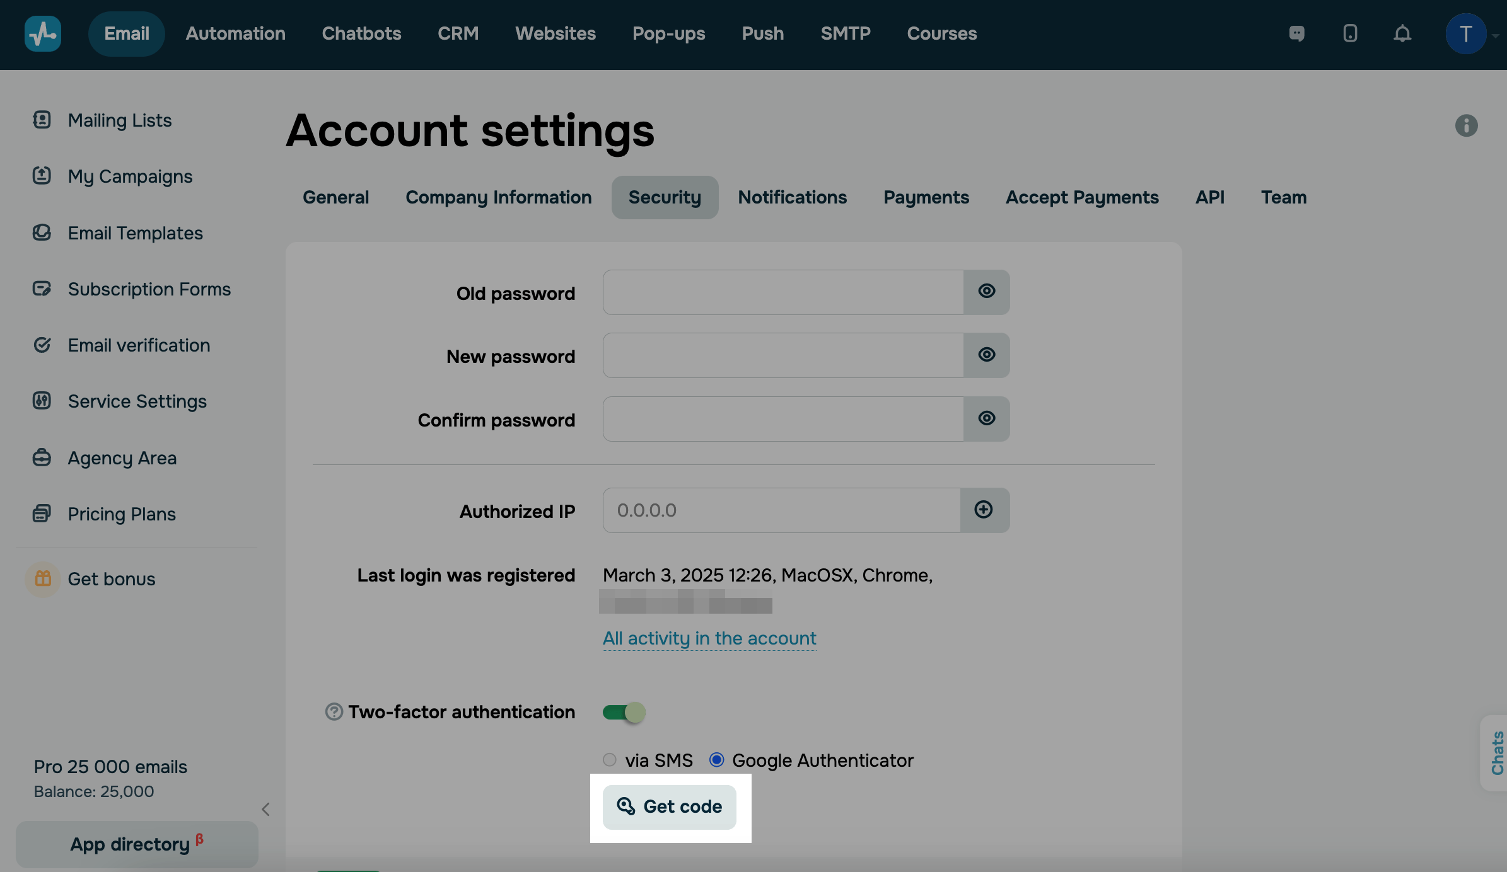Click the info icon beside Account settings
This screenshot has height=872, width=1507.
[1466, 126]
